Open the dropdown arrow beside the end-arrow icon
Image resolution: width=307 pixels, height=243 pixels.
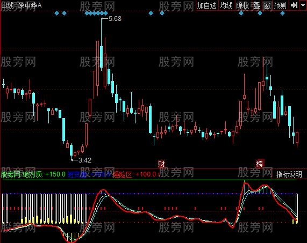coord(303,5)
